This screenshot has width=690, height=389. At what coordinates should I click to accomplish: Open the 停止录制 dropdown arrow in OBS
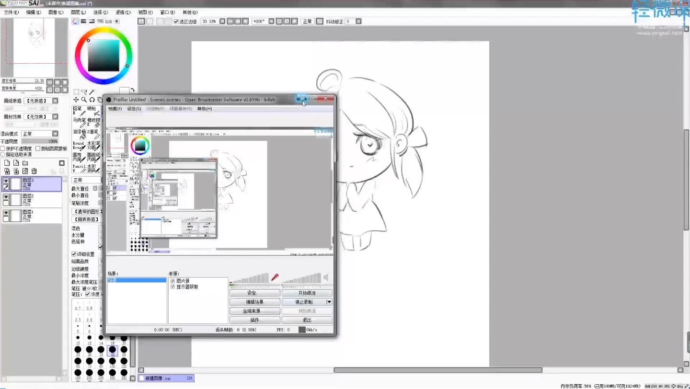(329, 302)
